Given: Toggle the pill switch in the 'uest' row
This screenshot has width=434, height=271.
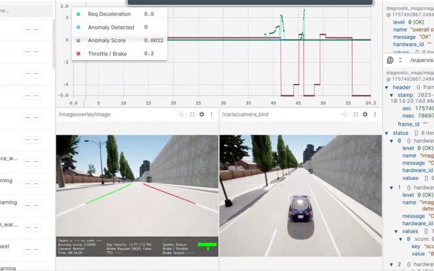Looking at the screenshot, I should 32,250.
